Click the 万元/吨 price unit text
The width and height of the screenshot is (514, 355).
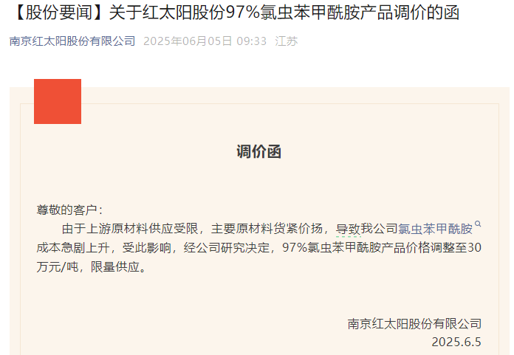[58, 267]
